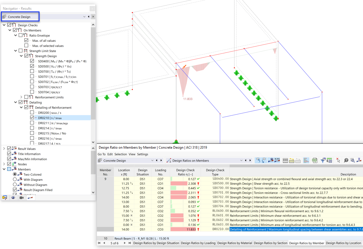Open the Views navigator camera tab icon
363x249 pixels.
[x=21, y=197]
